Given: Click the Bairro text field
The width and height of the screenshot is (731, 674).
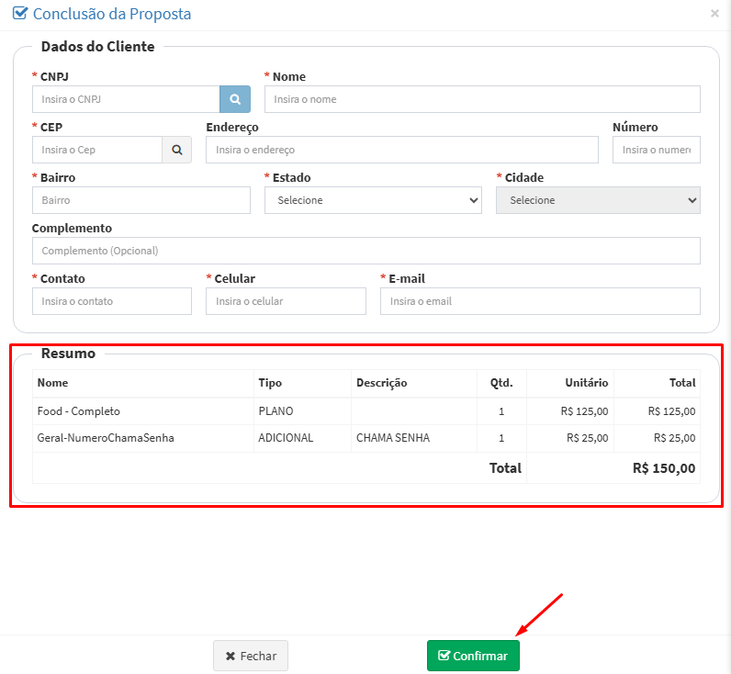Looking at the screenshot, I should (141, 200).
